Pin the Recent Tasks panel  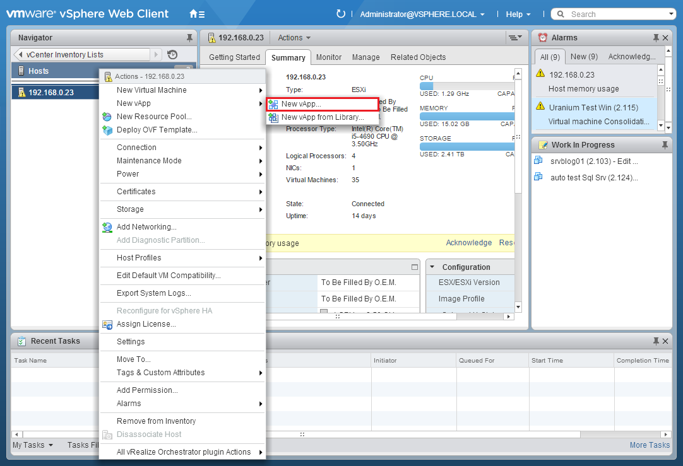[x=656, y=341]
